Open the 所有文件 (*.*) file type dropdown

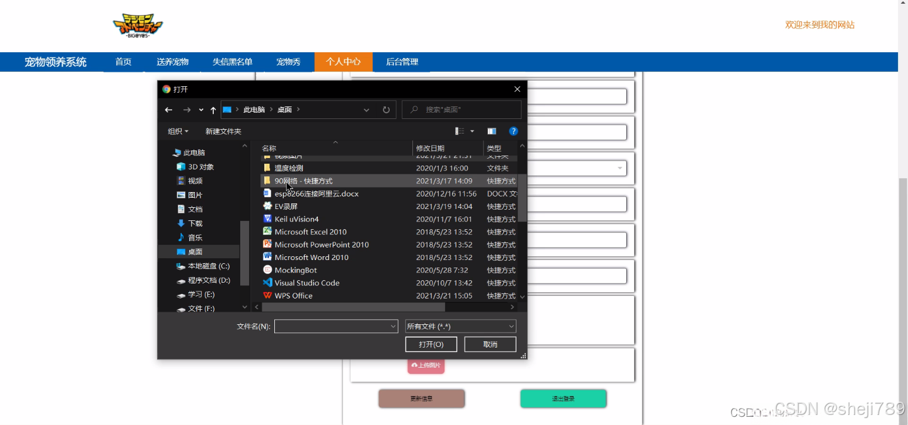(461, 326)
